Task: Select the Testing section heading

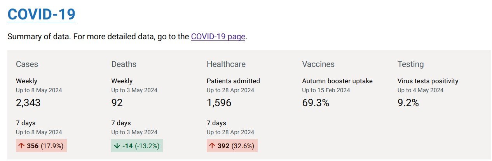Action: (x=410, y=64)
